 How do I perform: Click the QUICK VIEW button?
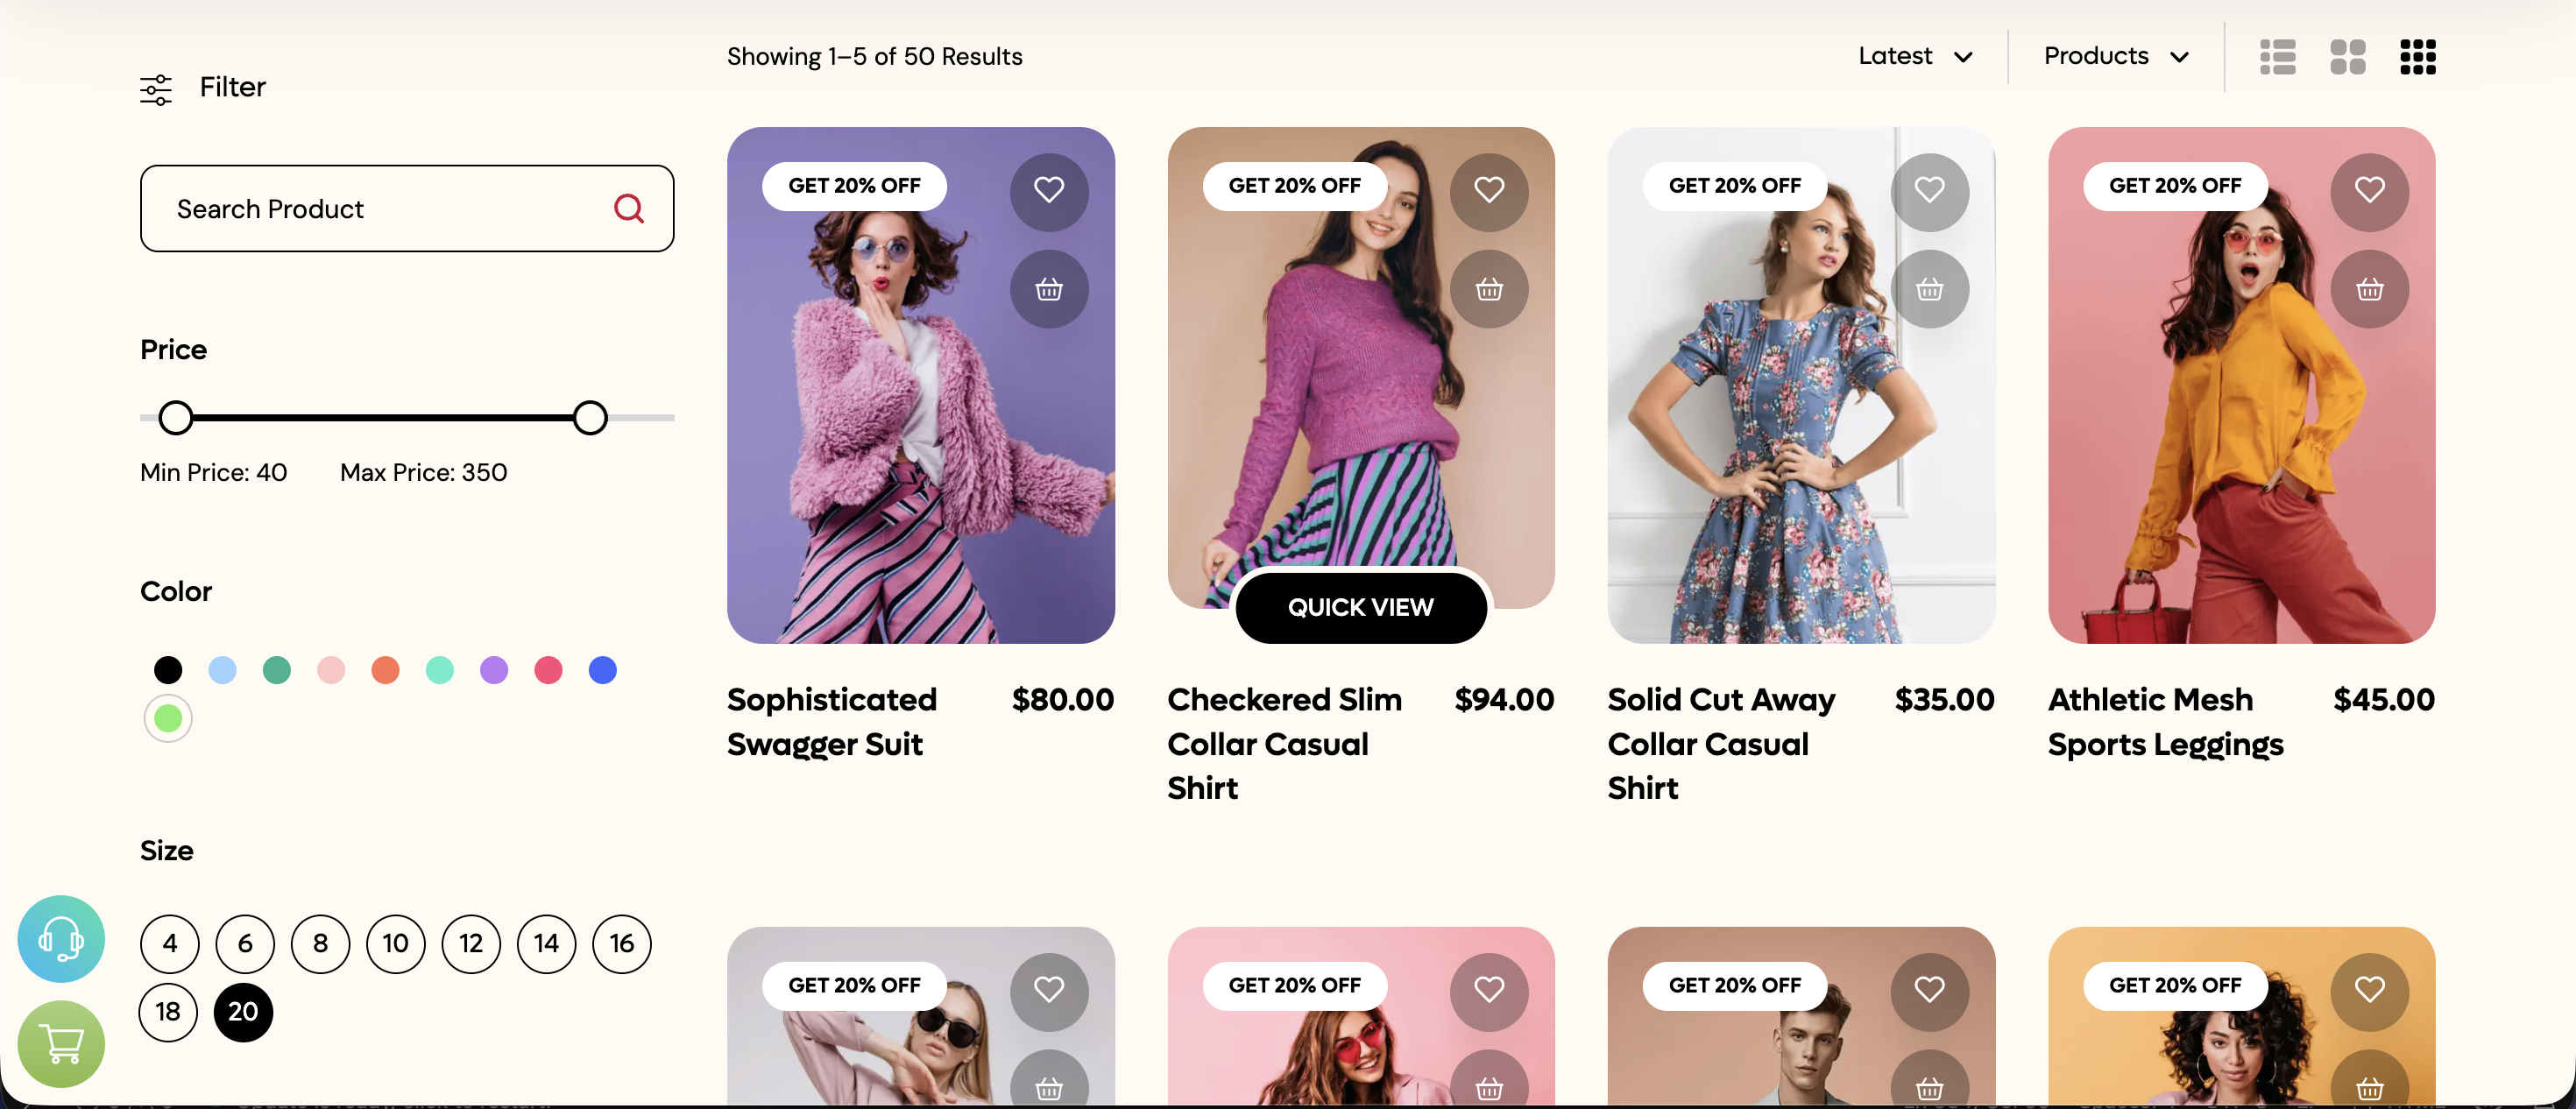(1360, 607)
